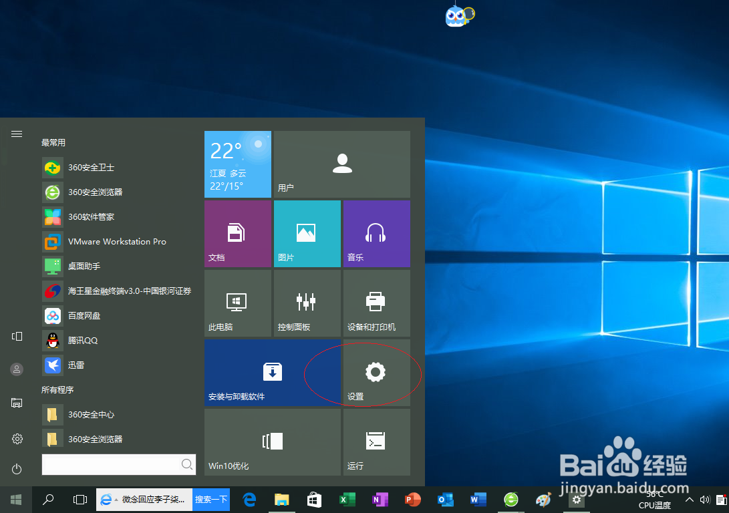Launch Outlook from taskbar
The width and height of the screenshot is (729, 513).
click(x=446, y=500)
